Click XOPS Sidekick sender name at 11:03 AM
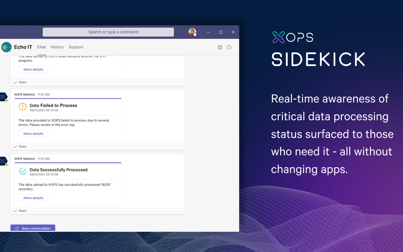The image size is (403, 252). point(24,159)
